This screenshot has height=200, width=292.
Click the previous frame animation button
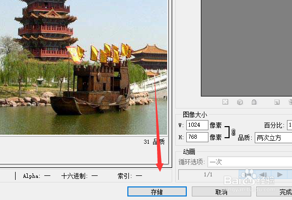pos(263,174)
